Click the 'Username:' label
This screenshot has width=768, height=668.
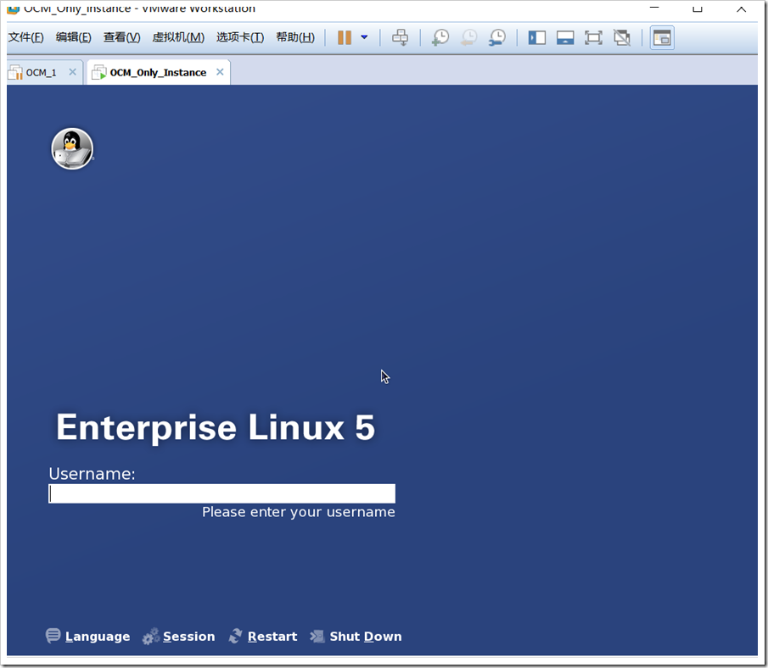[x=92, y=474]
